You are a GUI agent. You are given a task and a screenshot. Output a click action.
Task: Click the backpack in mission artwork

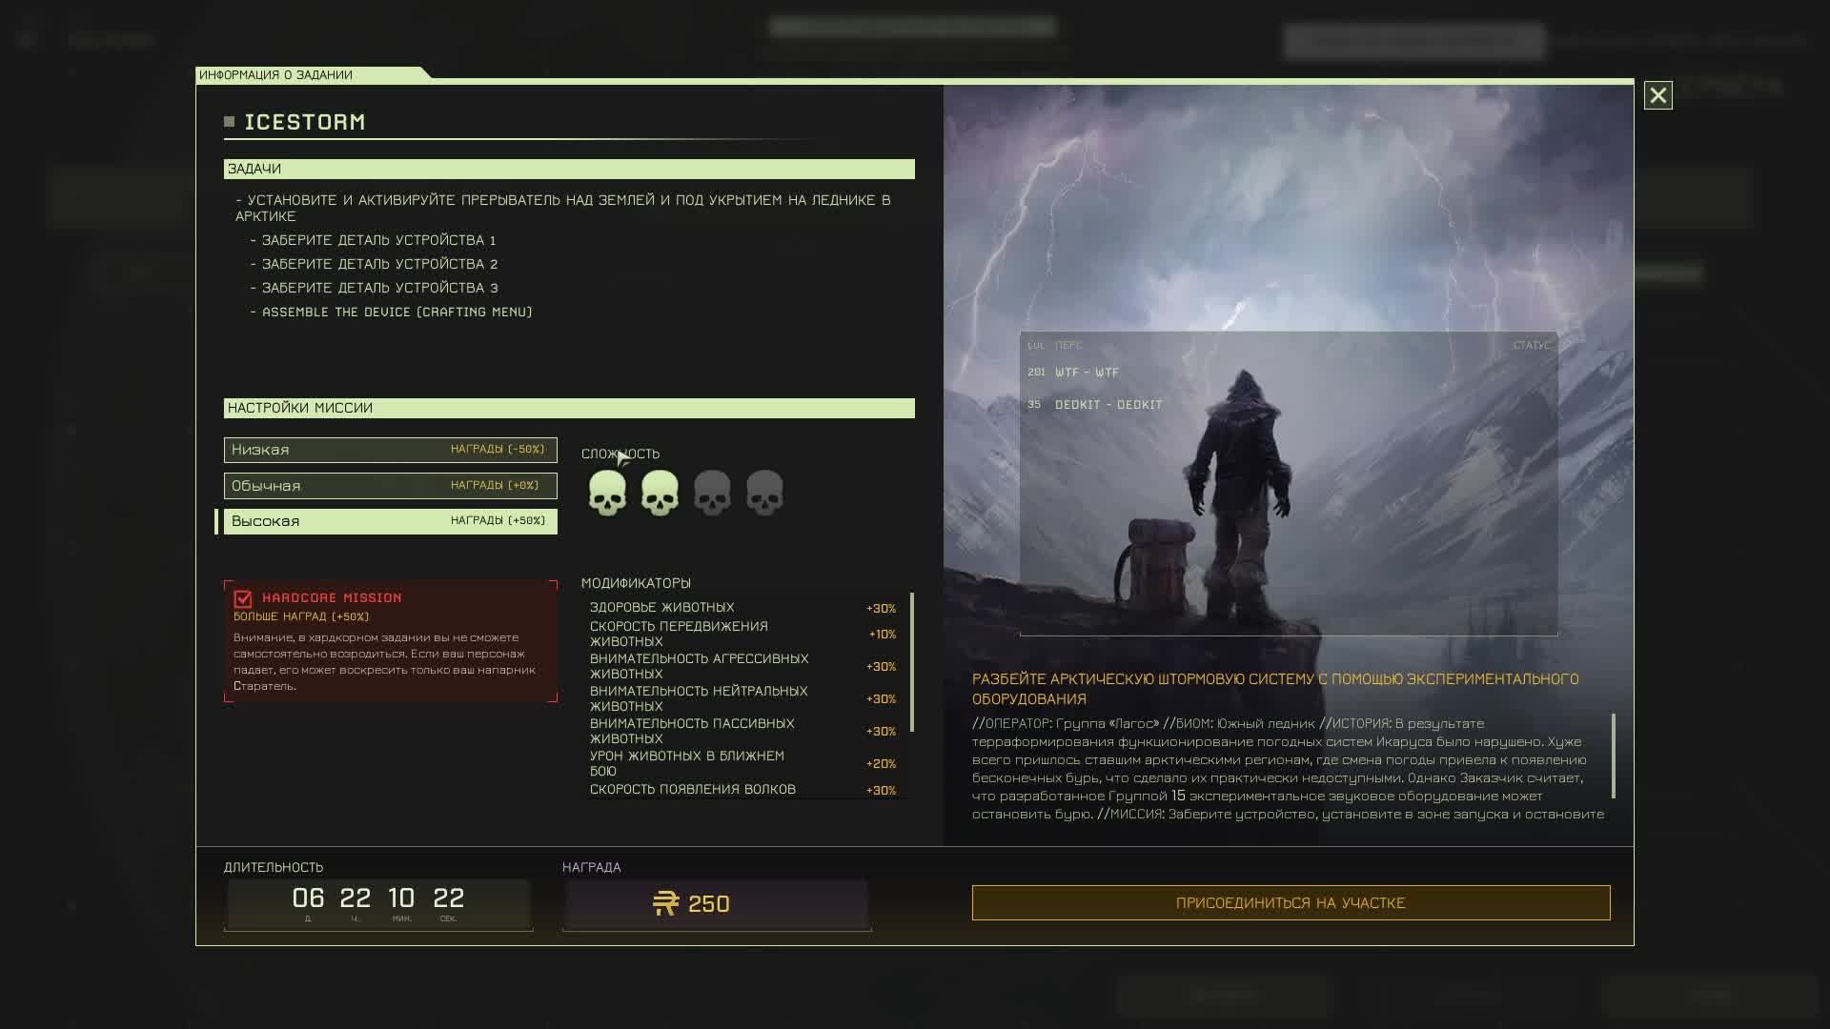[1159, 562]
